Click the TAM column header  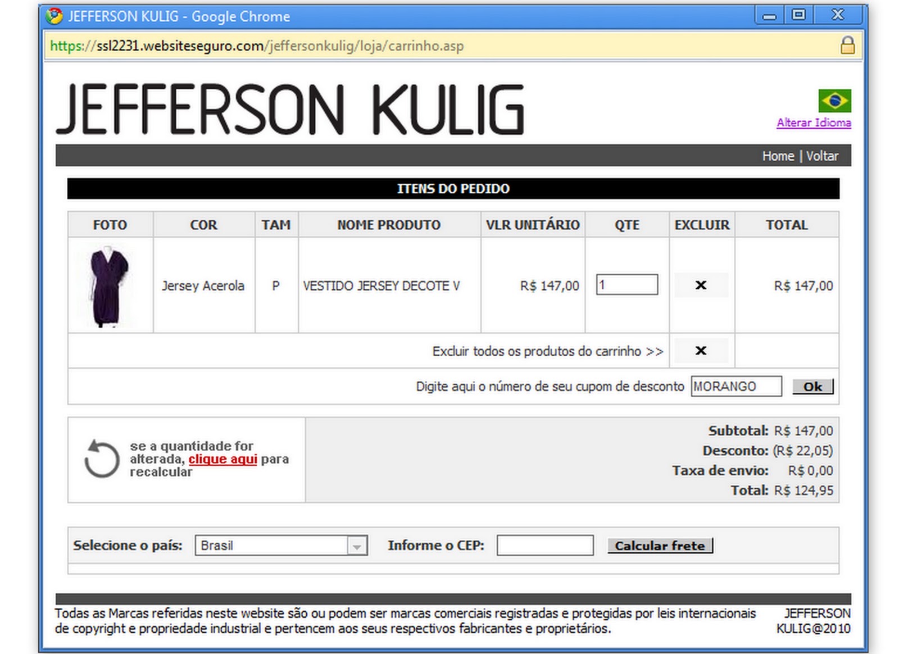276,225
